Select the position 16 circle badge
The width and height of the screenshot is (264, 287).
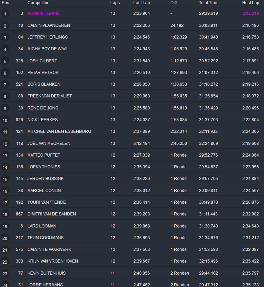coord(5,191)
